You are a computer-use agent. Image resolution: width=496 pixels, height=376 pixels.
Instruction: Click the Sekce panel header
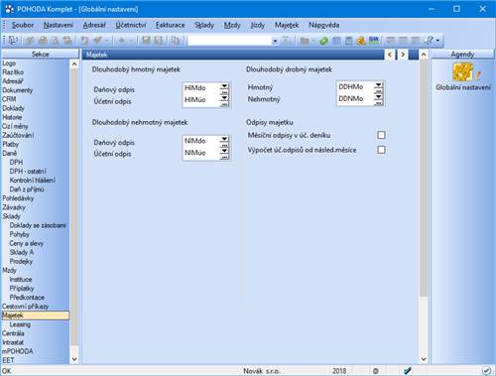[x=41, y=55]
